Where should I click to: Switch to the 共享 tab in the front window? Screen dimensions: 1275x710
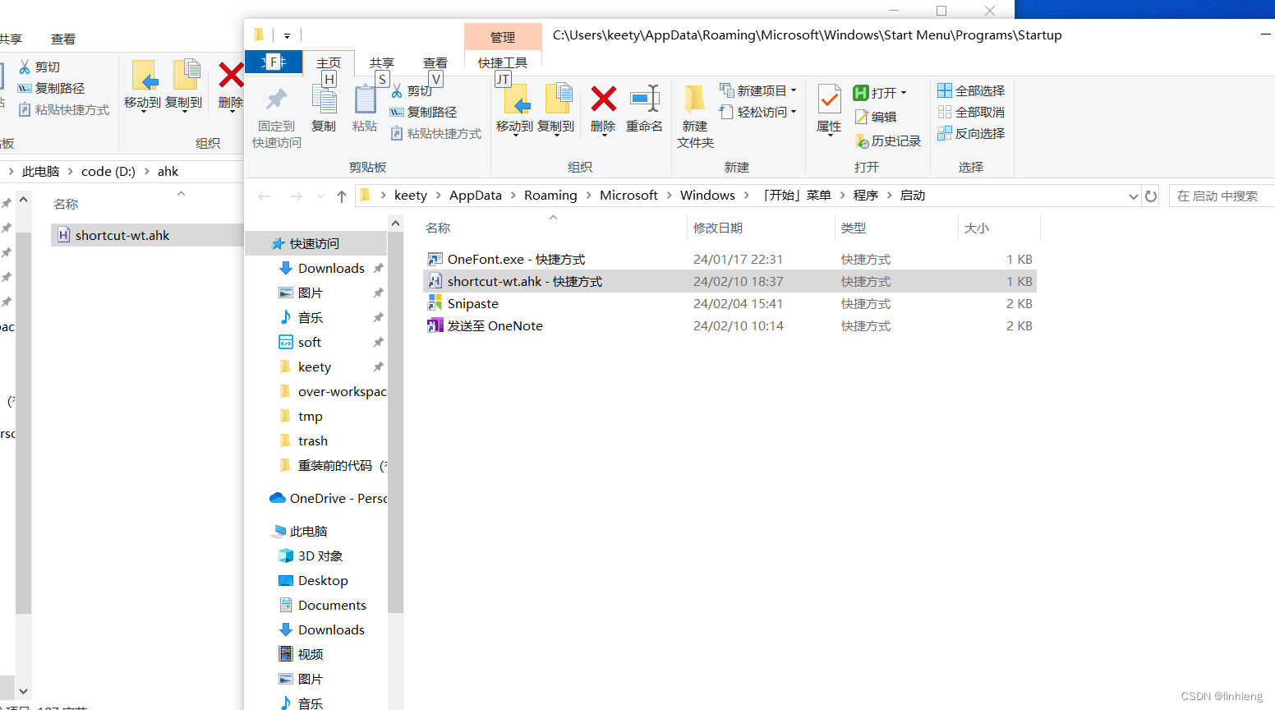382,62
